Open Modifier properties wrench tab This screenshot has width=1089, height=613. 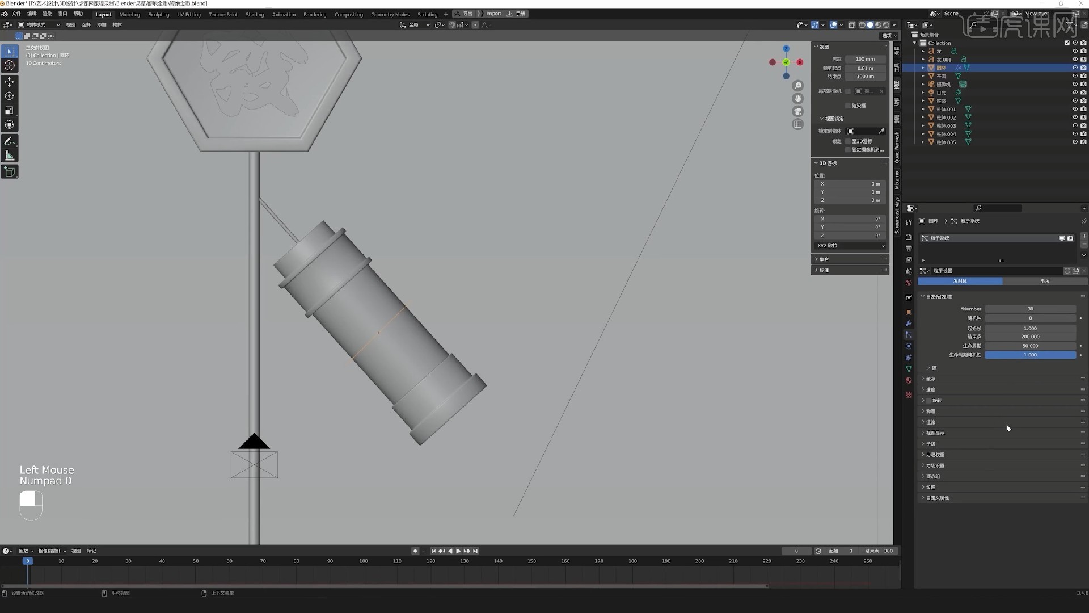(x=909, y=324)
